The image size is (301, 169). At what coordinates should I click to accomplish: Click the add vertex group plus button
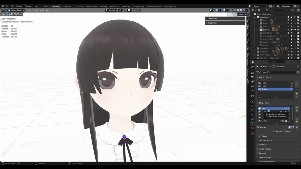click(297, 82)
